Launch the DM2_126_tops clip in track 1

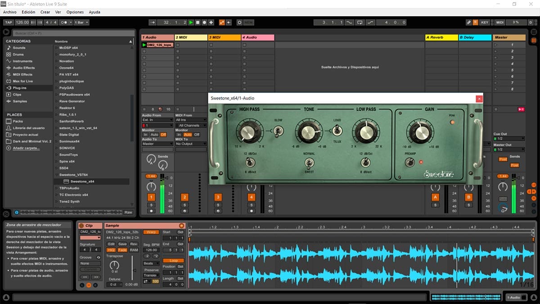pos(144,45)
